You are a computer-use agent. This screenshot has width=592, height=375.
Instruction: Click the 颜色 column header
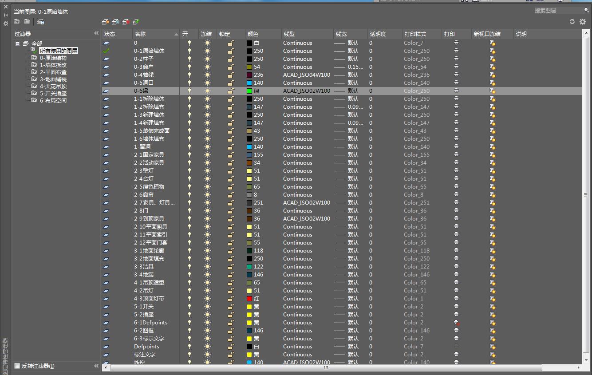[x=263, y=34]
